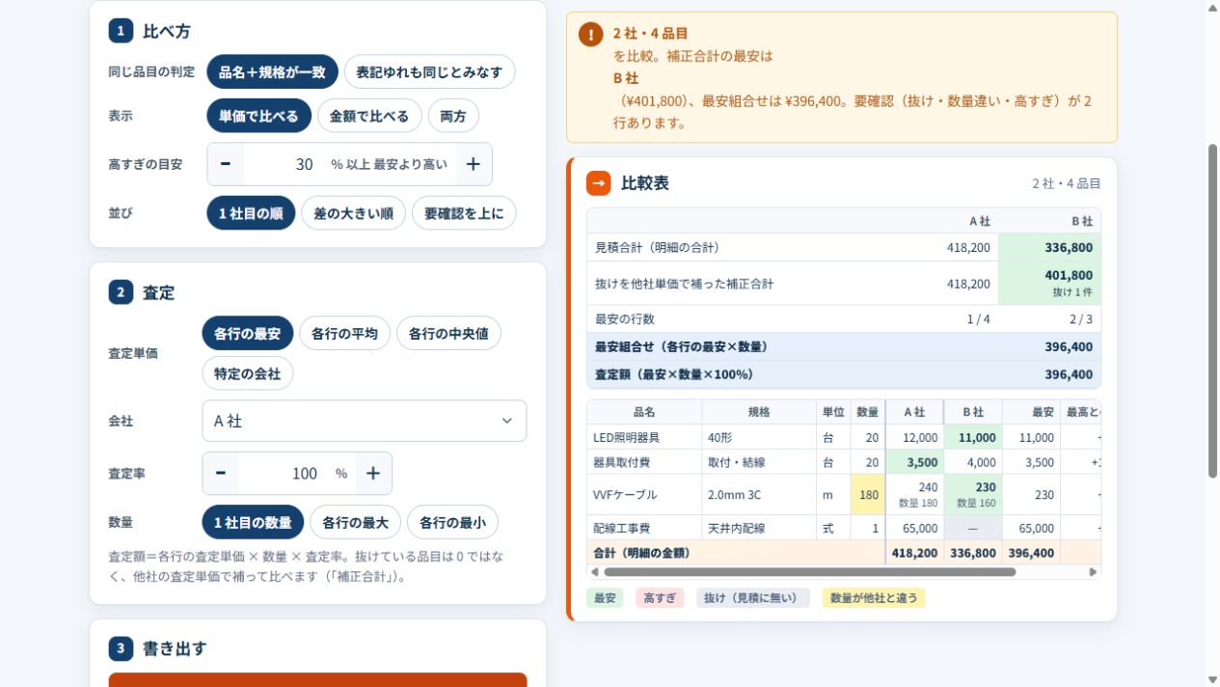Screen dimensions: 1220x687
Task: Click the 高すぎ pink legend chip
Action: 660,598
